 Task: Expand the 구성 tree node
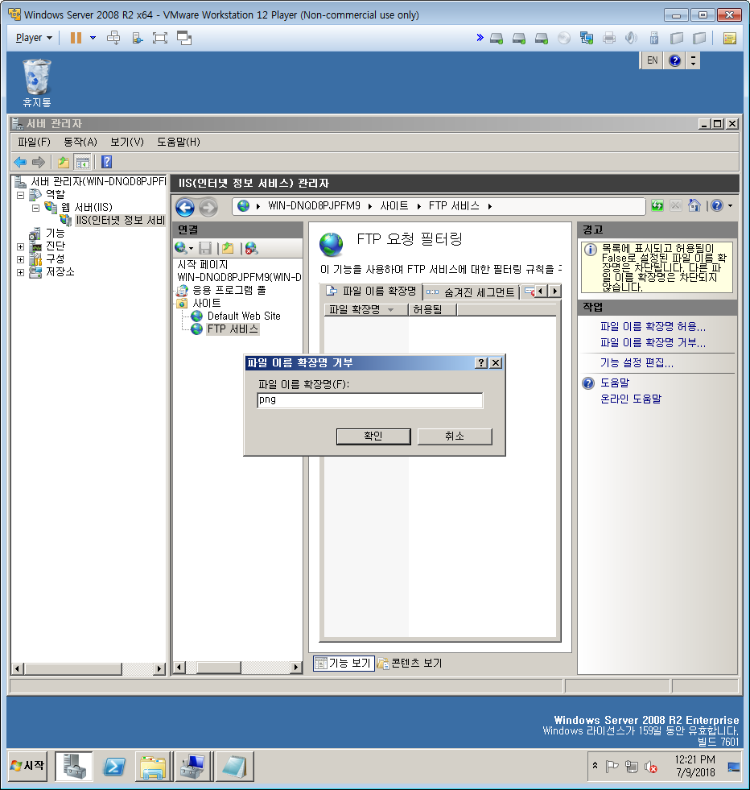point(21,259)
